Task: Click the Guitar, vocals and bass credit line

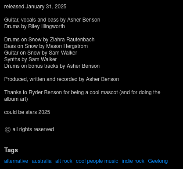Action: click(x=52, y=20)
